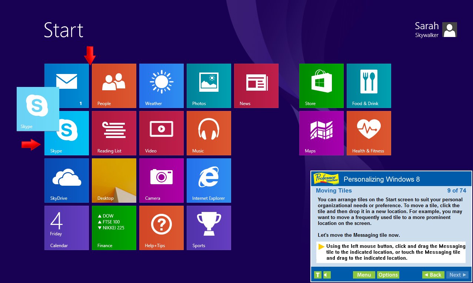Go Back to the previous lesson step
The width and height of the screenshot is (473, 283).
click(433, 275)
